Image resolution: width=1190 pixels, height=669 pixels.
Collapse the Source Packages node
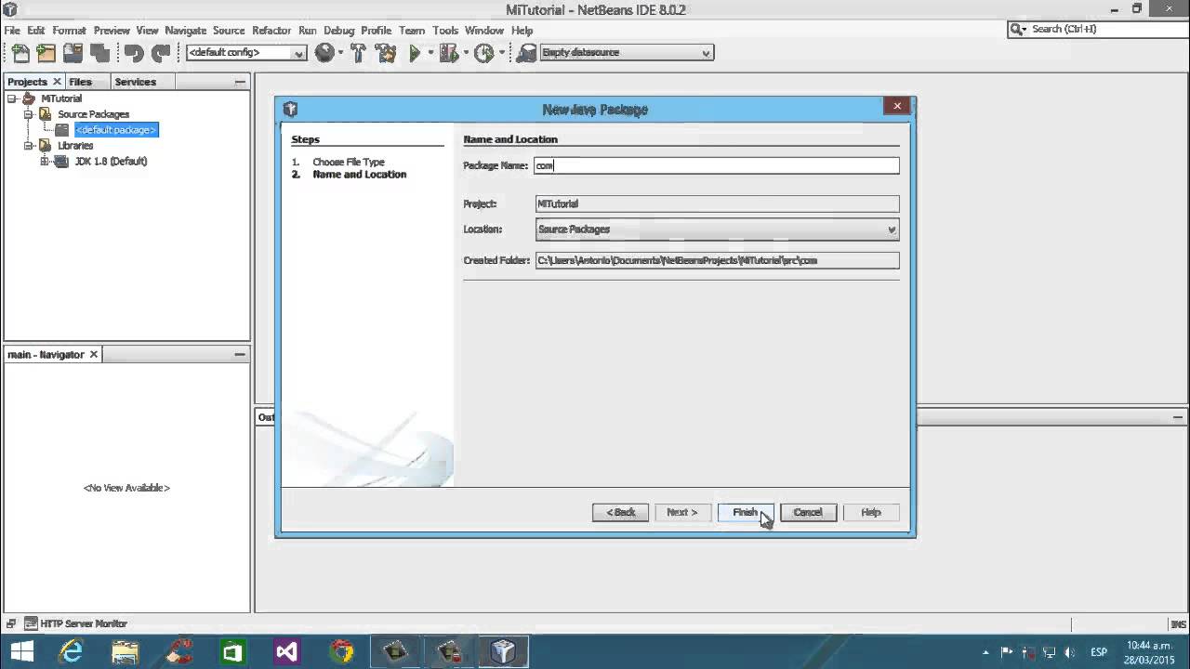[29, 114]
